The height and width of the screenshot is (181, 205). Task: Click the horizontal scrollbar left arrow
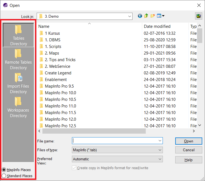(x=39, y=131)
